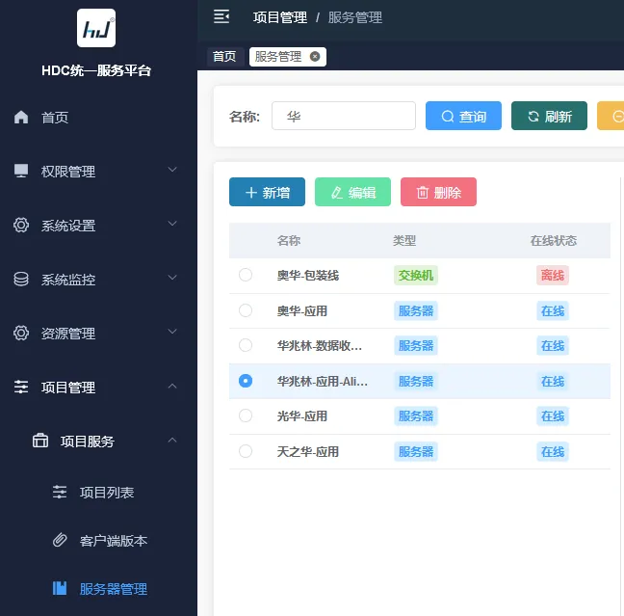
Task: Open 首页 in the sidebar
Action: [55, 118]
